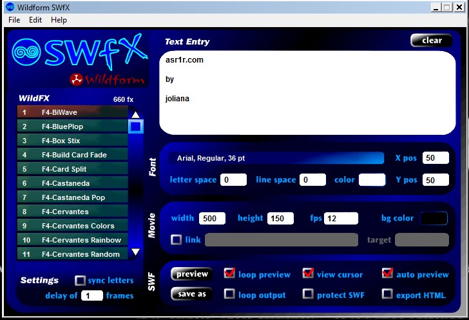The width and height of the screenshot is (469, 320).
Task: Enable loop output checkbox
Action: [229, 294]
